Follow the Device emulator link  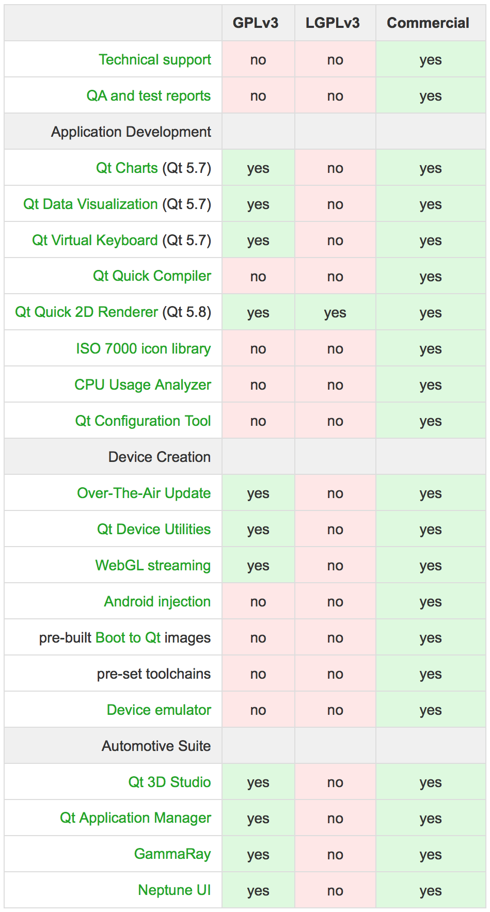[159, 710]
